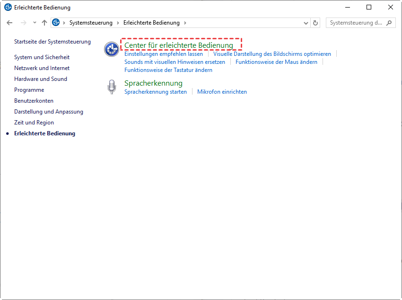The height and width of the screenshot is (300, 402).
Task: Expand the address bar history dropdown
Action: (306, 23)
